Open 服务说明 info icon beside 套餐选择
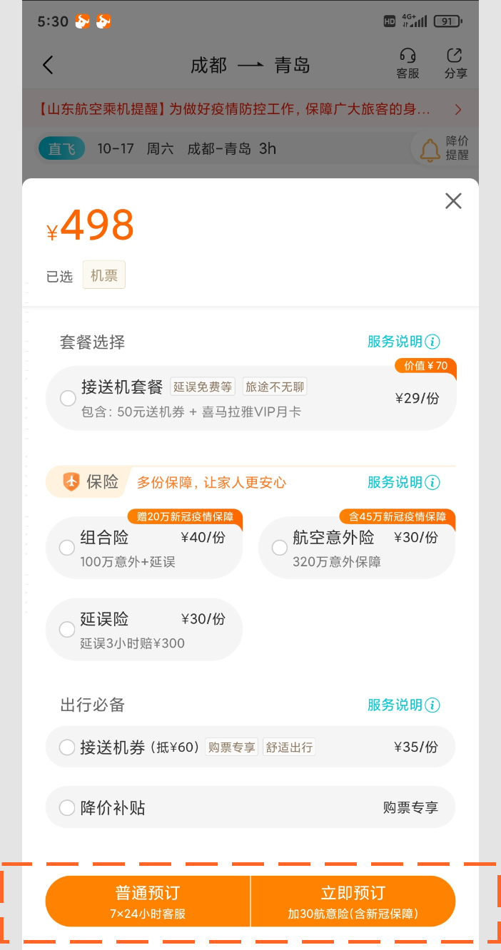This screenshot has width=501, height=950. click(x=432, y=342)
